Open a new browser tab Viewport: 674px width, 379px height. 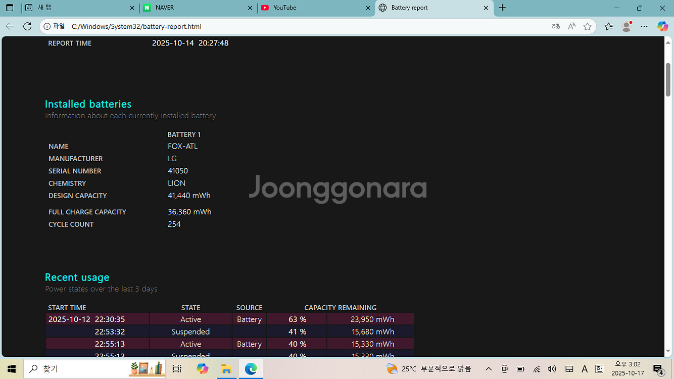tap(502, 8)
